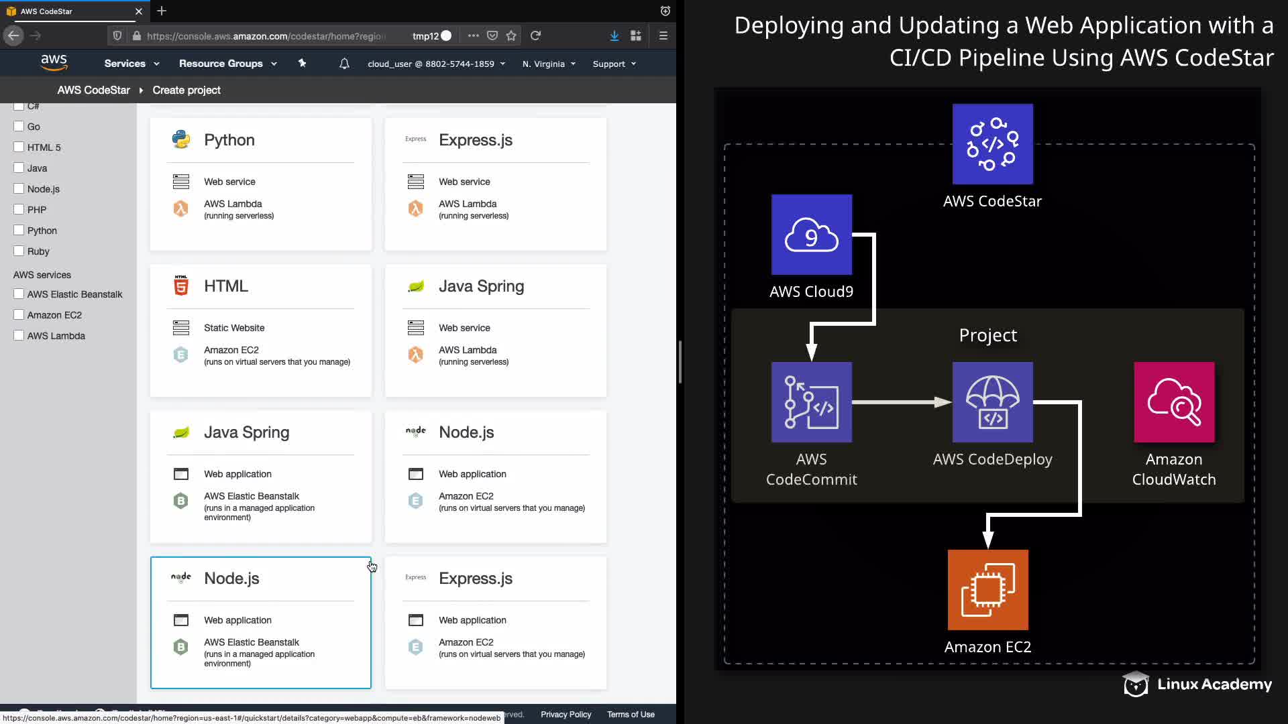
Task: Open the notifications bell icon
Action: pyautogui.click(x=344, y=64)
